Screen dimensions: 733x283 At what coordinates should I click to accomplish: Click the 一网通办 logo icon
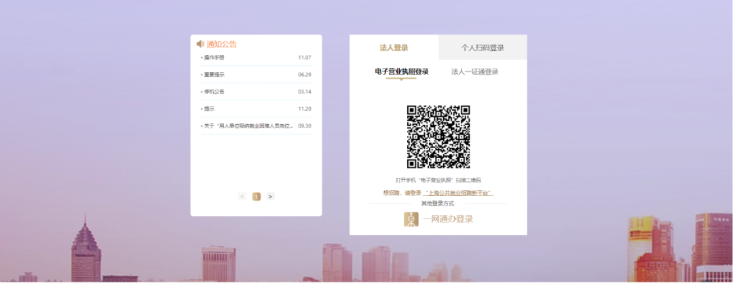click(411, 219)
